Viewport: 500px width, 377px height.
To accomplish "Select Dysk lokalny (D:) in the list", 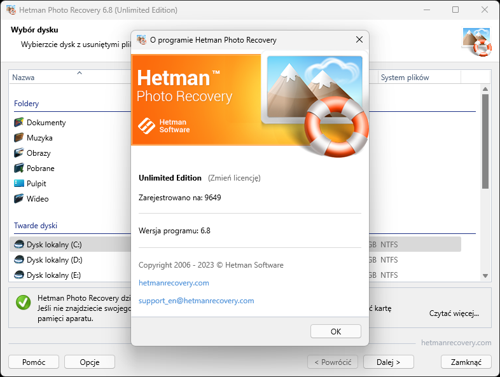I will point(70,260).
